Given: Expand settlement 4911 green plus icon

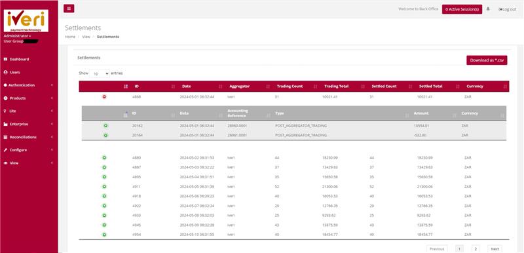Looking at the screenshot, I should [104, 187].
